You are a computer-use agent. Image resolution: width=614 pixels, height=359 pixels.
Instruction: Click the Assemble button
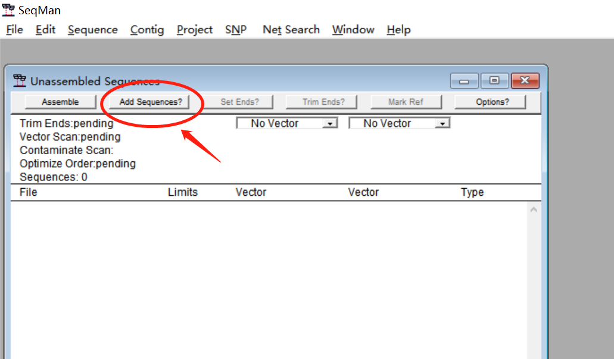click(60, 102)
